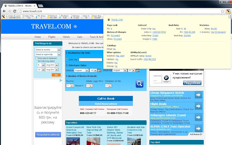Click the Enter City text field
The width and height of the screenshot is (232, 145).
[x=91, y=59]
